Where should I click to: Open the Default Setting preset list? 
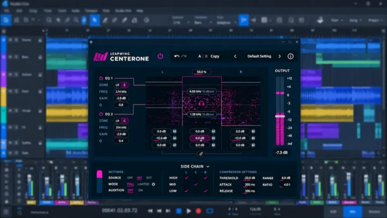click(x=259, y=57)
